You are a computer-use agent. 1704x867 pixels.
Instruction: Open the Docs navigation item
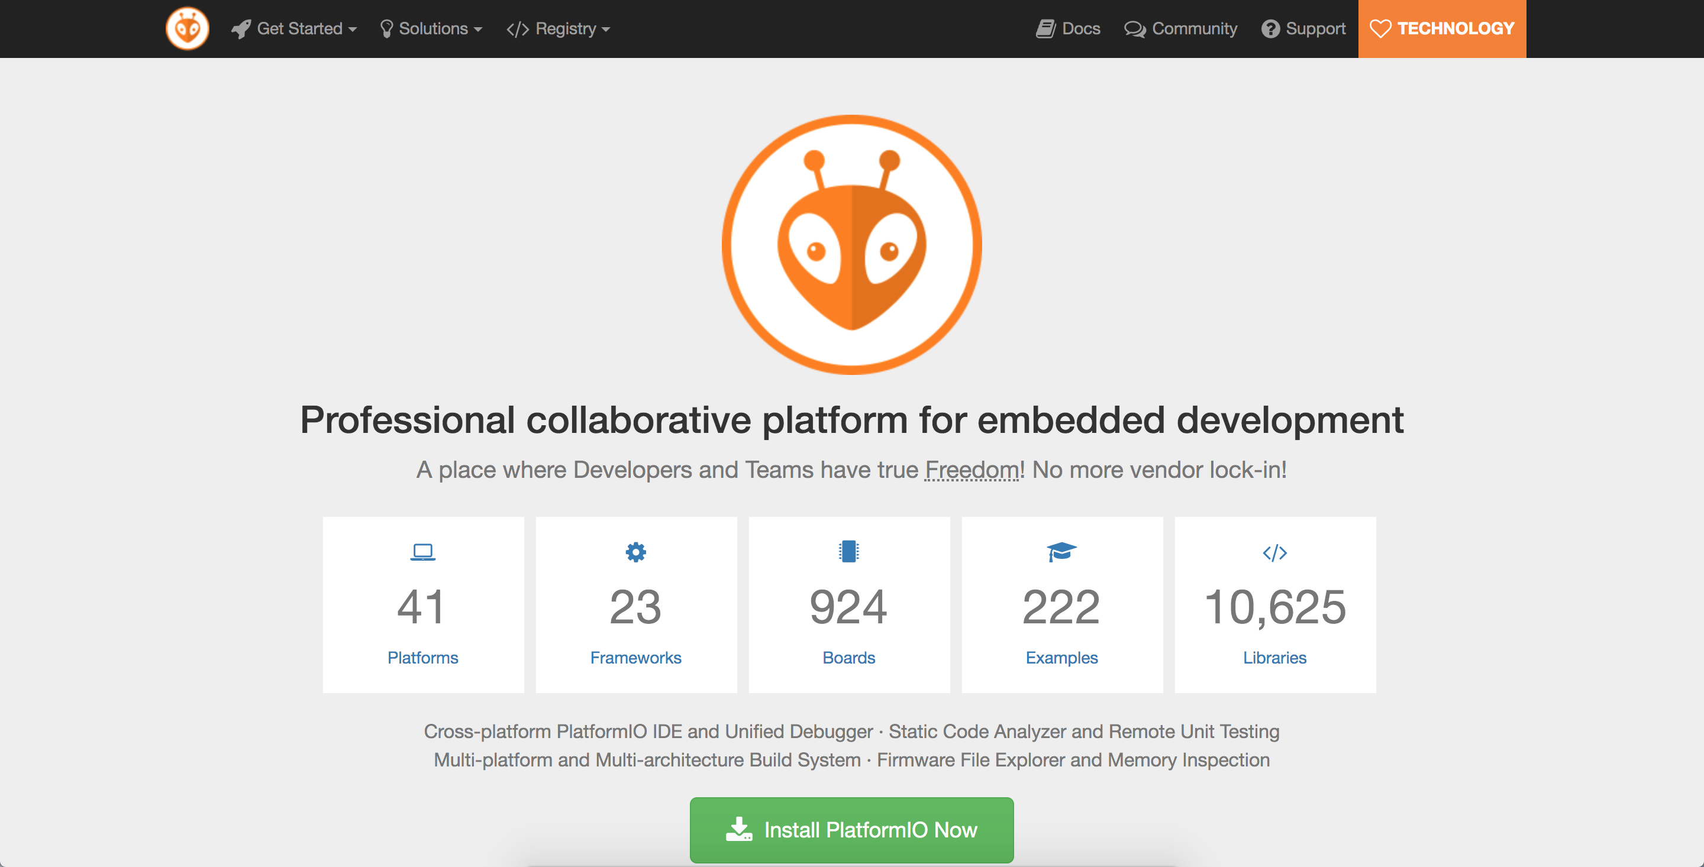pos(1081,29)
